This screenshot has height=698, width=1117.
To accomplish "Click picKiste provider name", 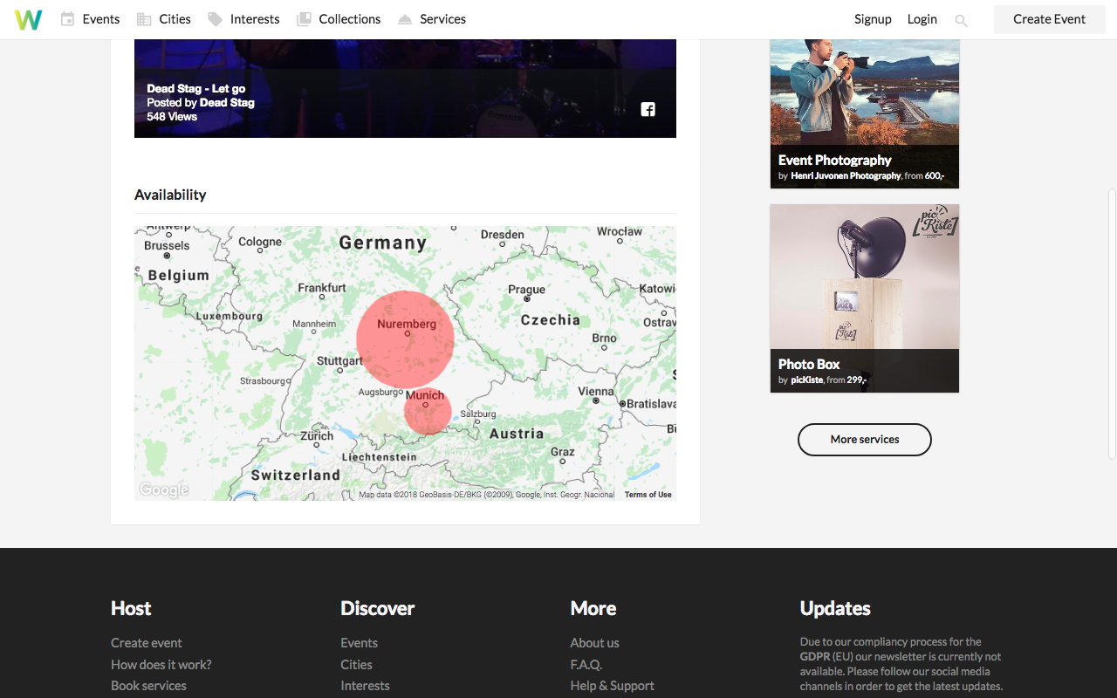I will click(x=806, y=380).
